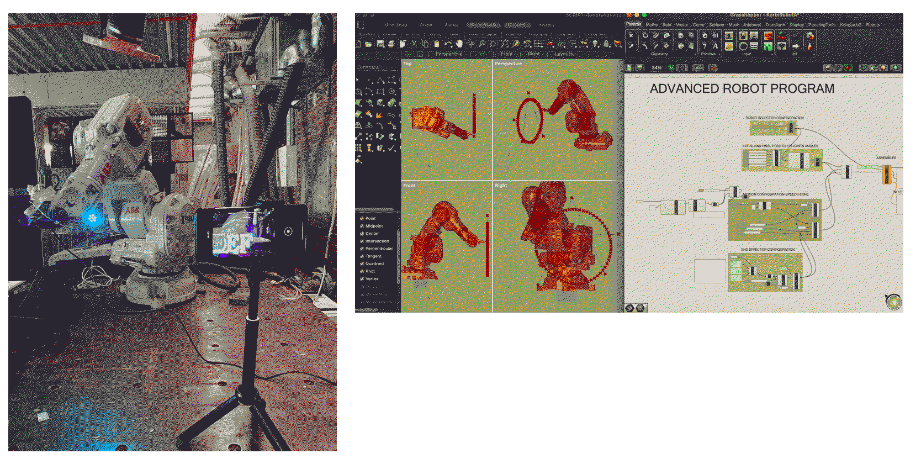Print using the Rhino printer icon

click(391, 44)
